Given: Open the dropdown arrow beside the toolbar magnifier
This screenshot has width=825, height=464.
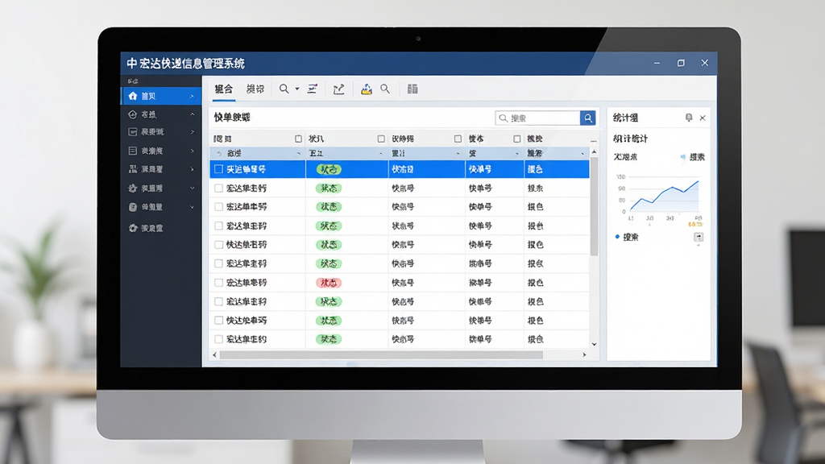Looking at the screenshot, I should [x=297, y=89].
